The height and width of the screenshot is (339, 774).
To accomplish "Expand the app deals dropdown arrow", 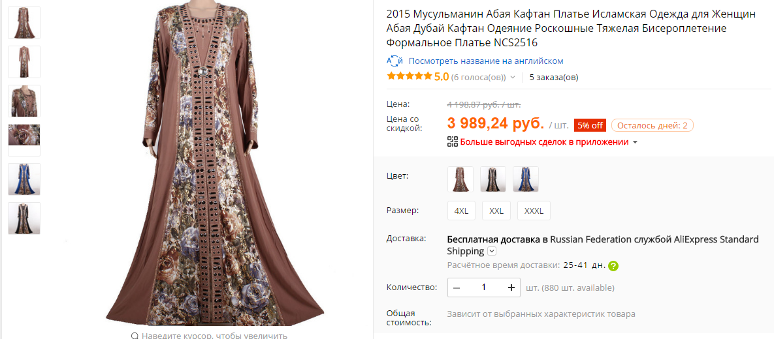I will coord(635,142).
